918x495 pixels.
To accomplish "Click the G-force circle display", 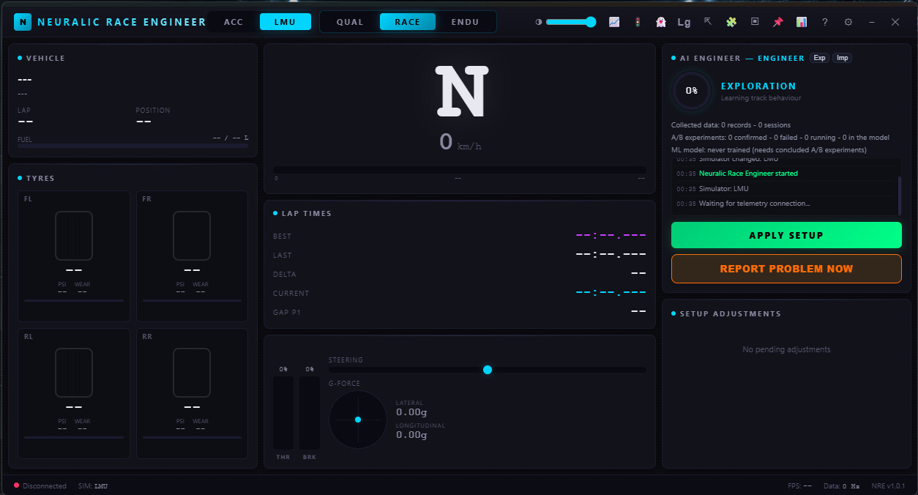I will [358, 420].
